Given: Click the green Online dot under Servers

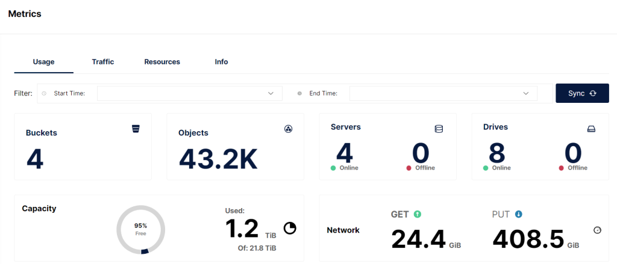Looking at the screenshot, I should (333, 168).
